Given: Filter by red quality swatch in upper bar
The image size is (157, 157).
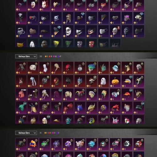Looking at the screenshot, I should pos(50,57).
